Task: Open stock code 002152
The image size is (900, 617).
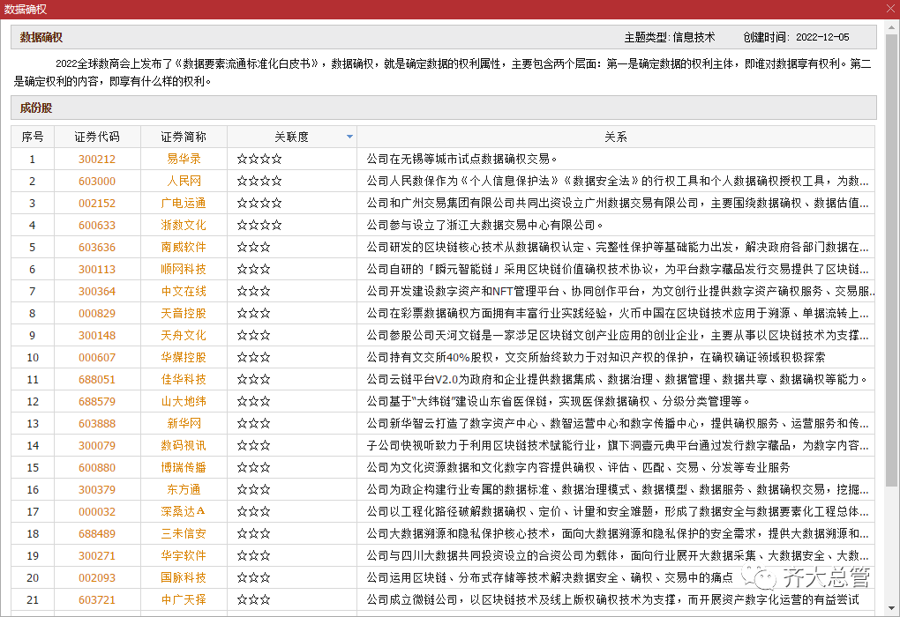Action: pyautogui.click(x=97, y=203)
